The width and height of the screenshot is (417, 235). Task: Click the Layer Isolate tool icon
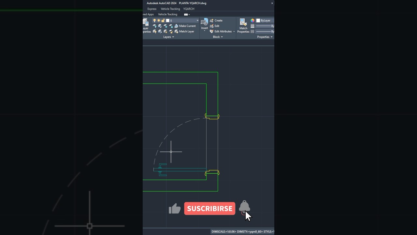(x=160, y=26)
